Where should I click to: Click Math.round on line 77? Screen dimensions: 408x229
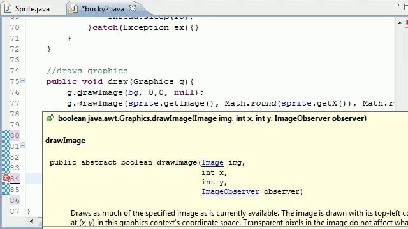(250, 103)
